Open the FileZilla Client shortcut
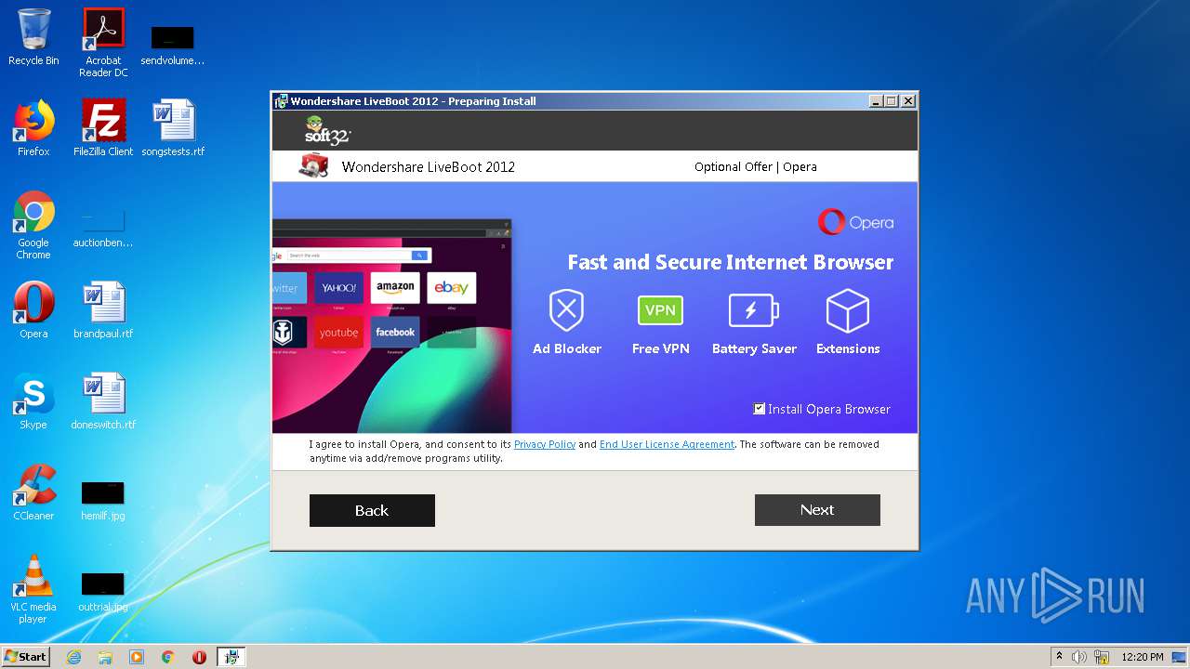 point(103,128)
